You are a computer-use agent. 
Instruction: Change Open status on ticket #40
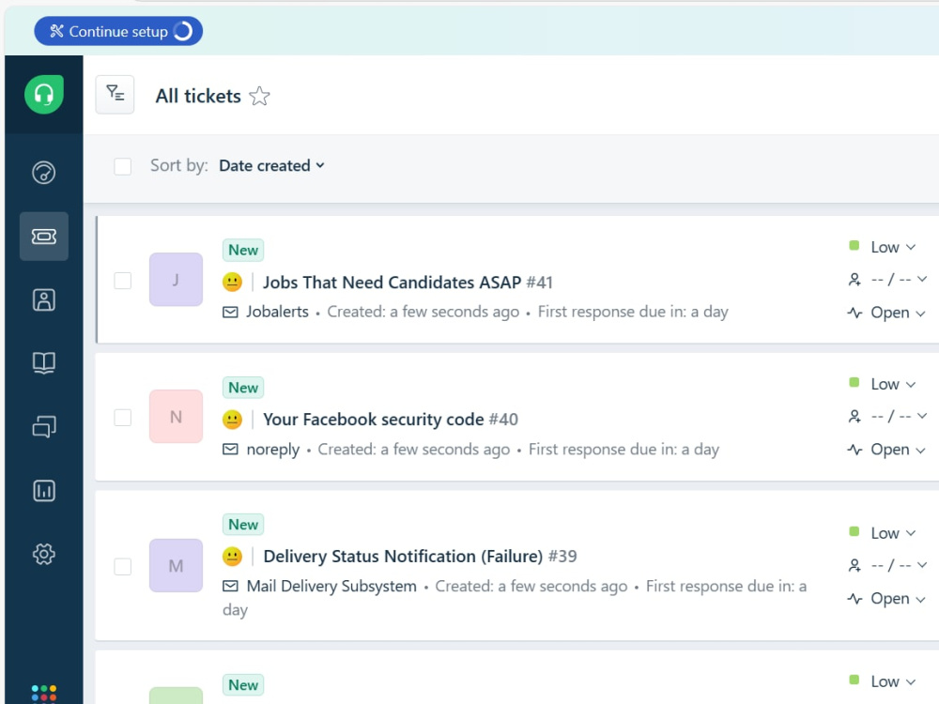(898, 450)
